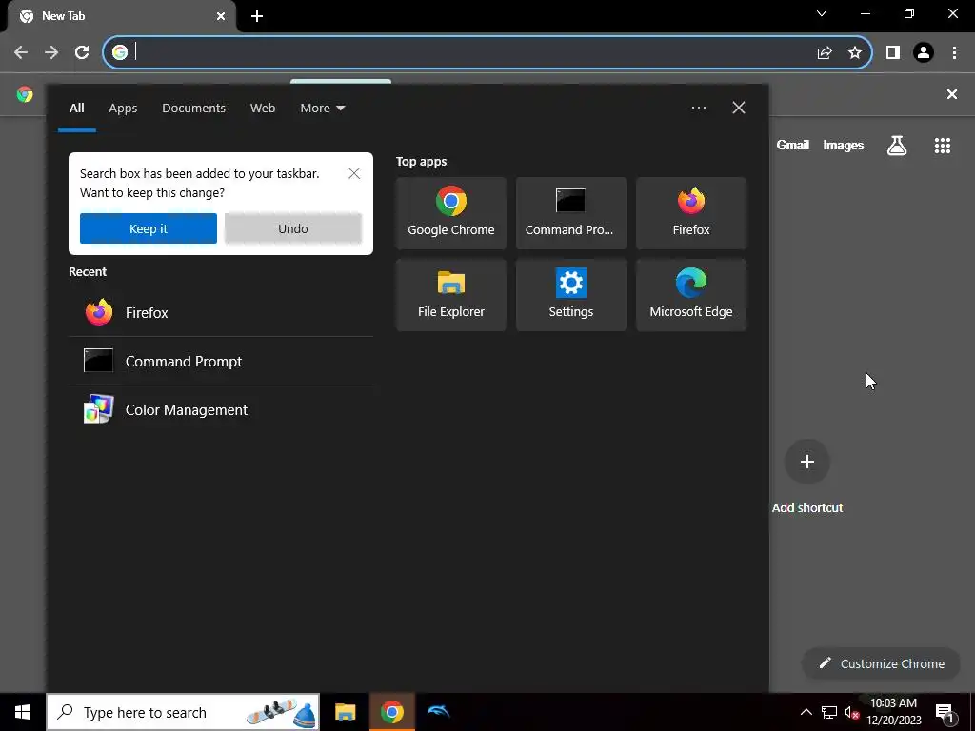Click share this page icon in address bar

[825, 53]
